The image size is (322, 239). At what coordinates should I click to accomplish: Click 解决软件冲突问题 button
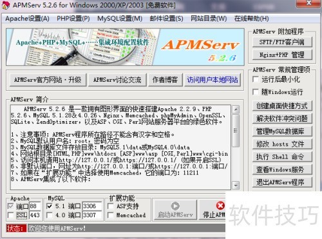(282, 119)
